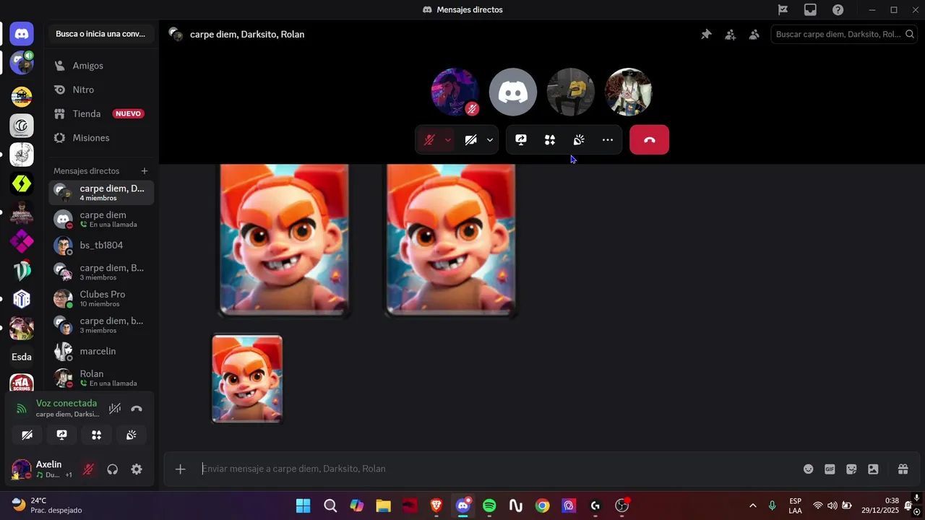
Task: Hang up using the red disconnect button
Action: click(649, 140)
